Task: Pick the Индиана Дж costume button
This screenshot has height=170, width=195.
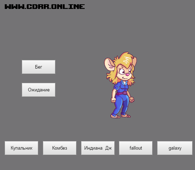Action: [98, 148]
